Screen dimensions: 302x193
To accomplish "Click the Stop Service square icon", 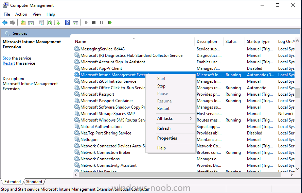I will click(x=94, y=22).
